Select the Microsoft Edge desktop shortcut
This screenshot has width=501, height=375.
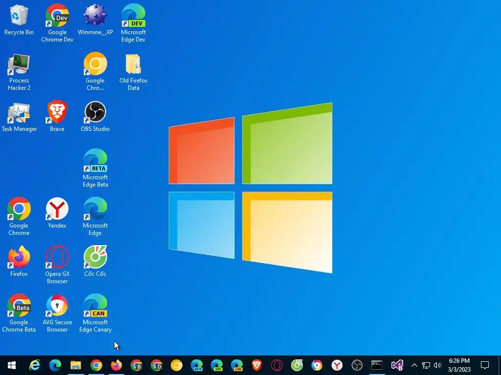[95, 217]
